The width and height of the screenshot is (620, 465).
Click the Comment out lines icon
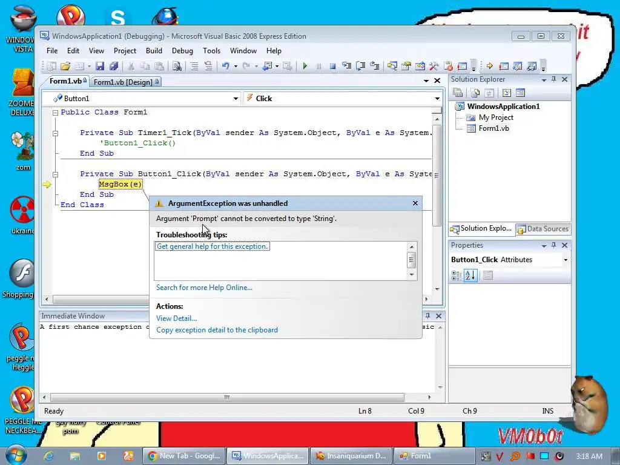[x=194, y=66]
